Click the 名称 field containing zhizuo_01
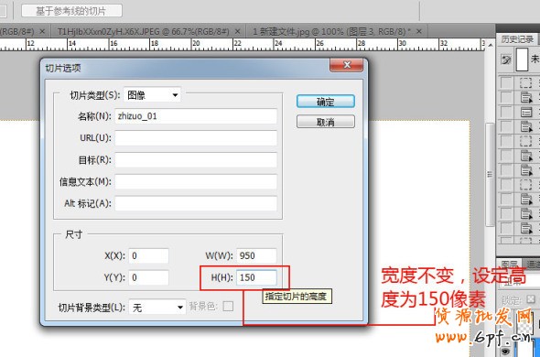The image size is (540, 357). (196, 116)
